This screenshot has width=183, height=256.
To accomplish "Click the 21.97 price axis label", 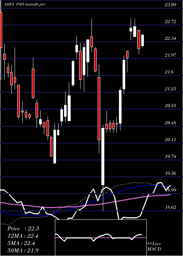I will (171, 55).
